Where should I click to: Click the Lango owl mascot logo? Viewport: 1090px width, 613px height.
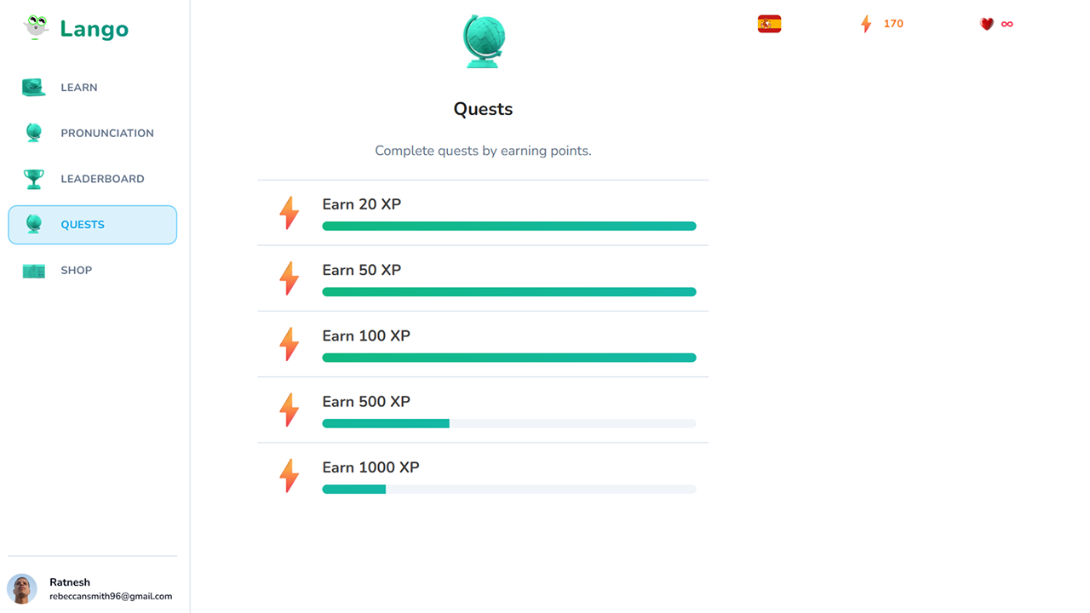(36, 27)
